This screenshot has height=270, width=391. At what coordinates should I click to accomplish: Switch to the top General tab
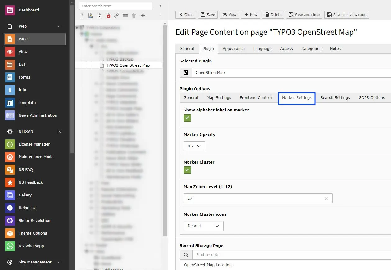187,49
